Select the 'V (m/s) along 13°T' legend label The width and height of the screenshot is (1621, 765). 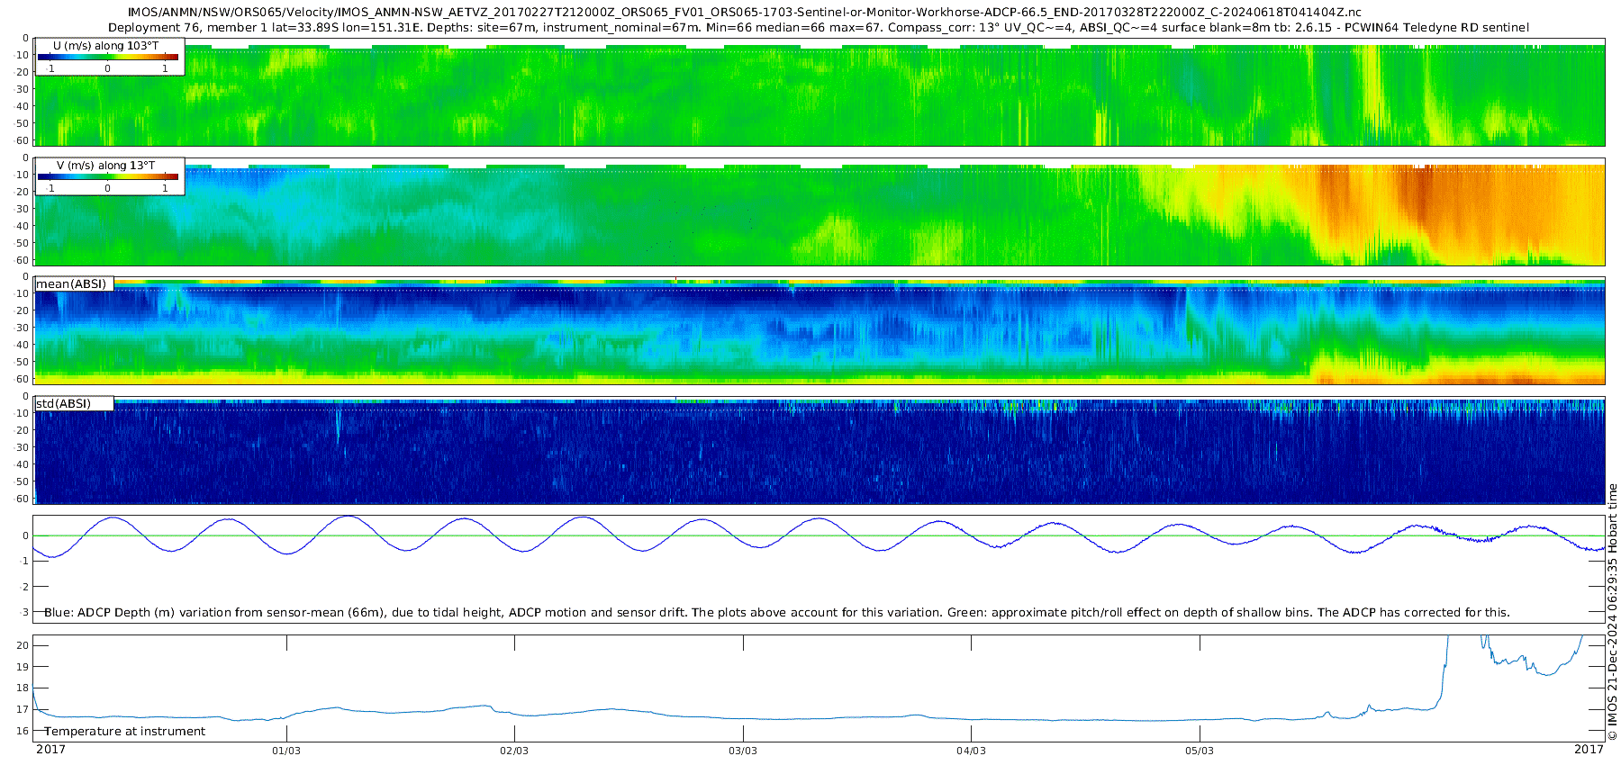coord(105,166)
